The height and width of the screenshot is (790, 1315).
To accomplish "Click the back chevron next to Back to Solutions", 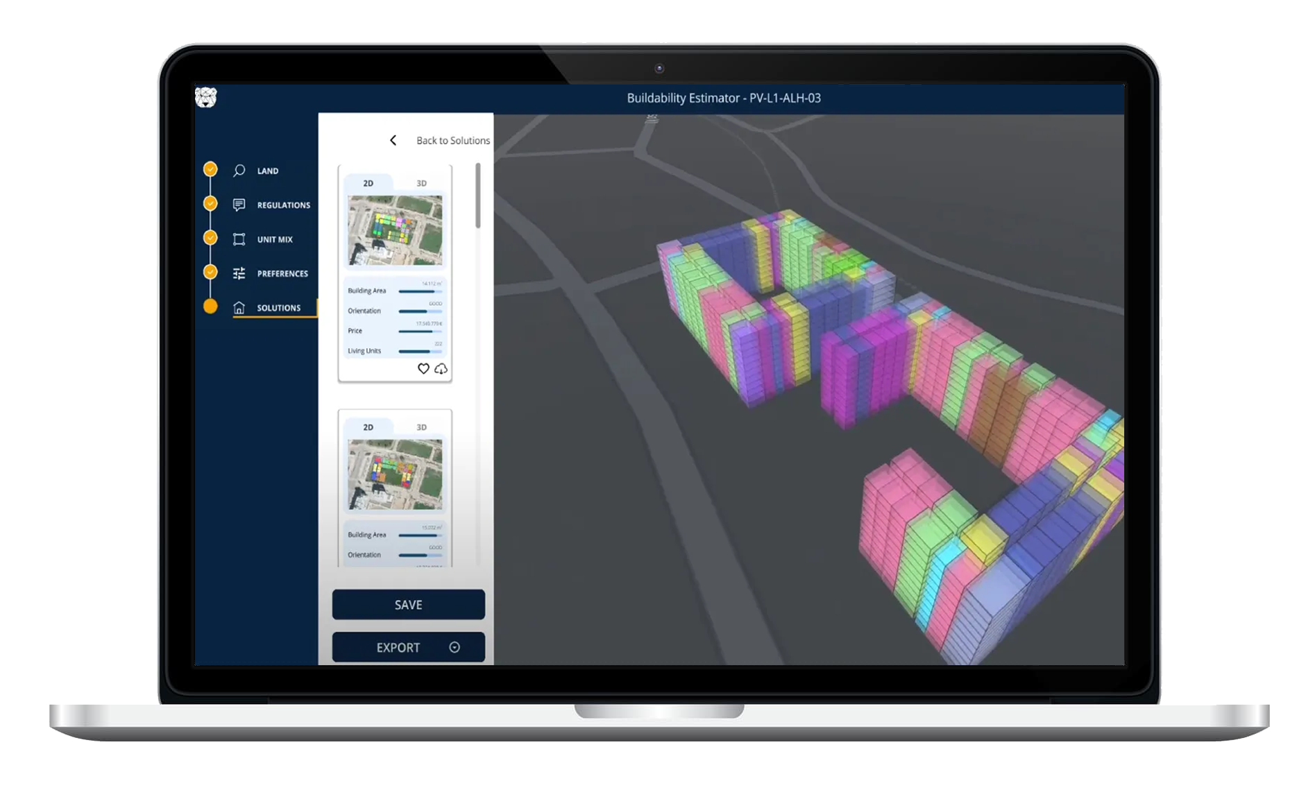I will [393, 140].
